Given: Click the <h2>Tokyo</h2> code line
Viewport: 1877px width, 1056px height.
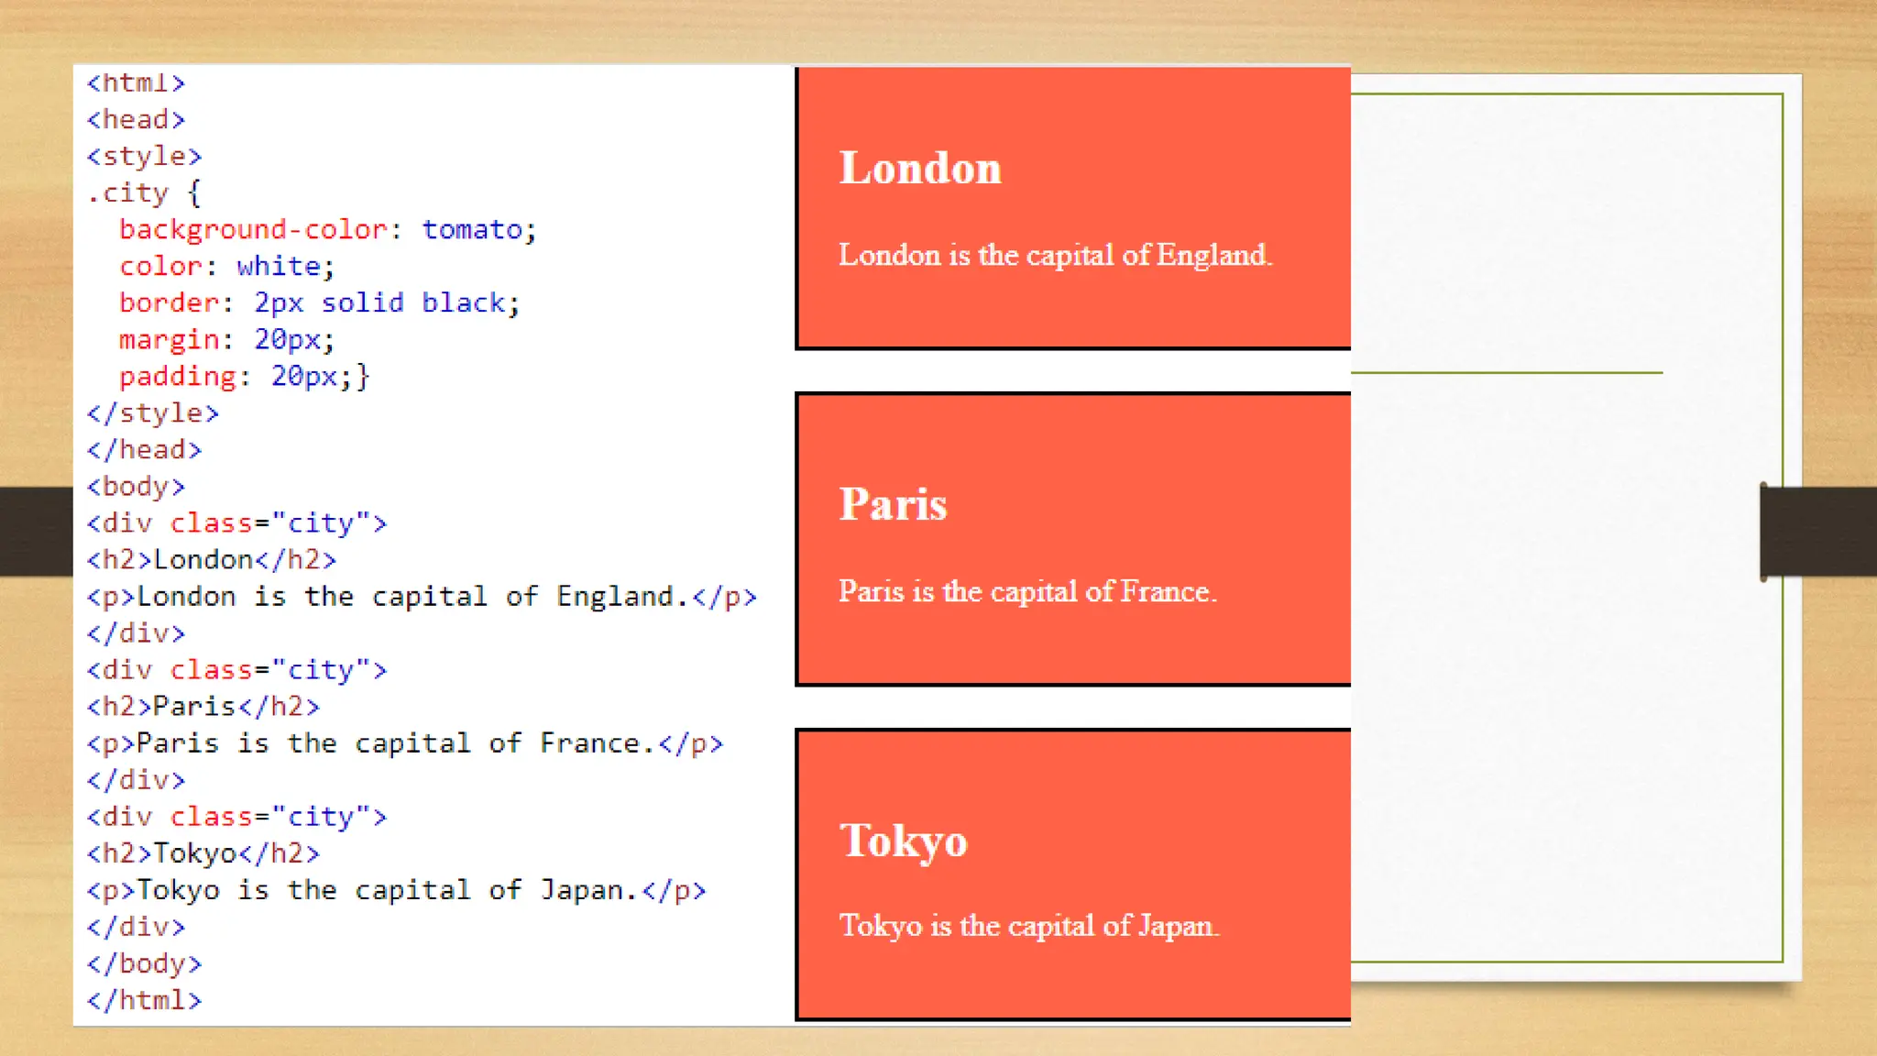Looking at the screenshot, I should pyautogui.click(x=203, y=853).
